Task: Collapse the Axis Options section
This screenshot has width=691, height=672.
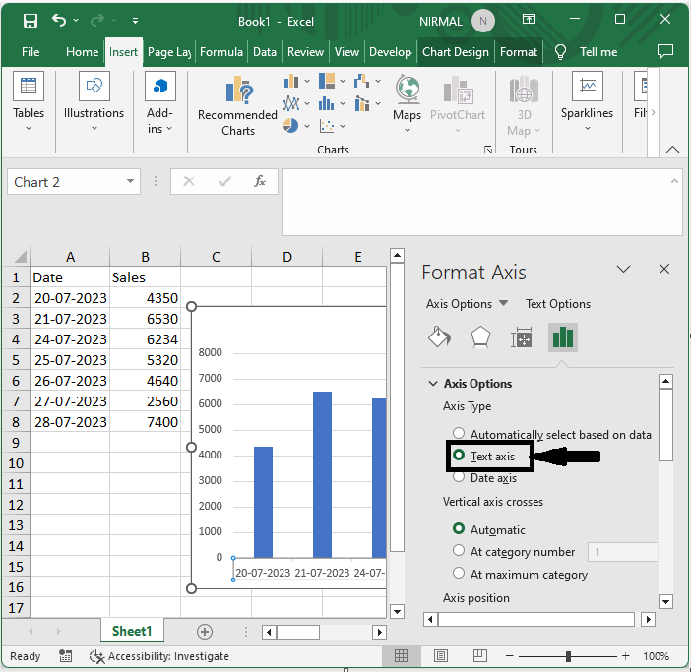Action: click(432, 384)
